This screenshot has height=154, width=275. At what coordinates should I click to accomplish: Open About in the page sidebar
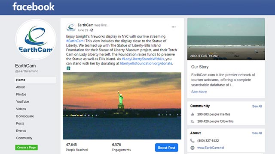(20, 87)
